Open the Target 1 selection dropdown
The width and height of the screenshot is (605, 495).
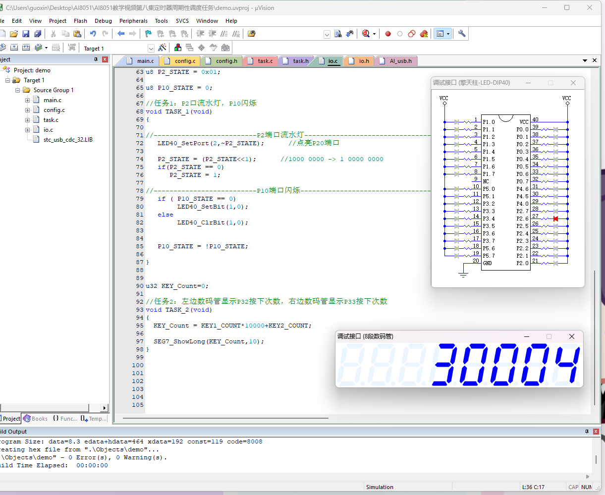point(151,48)
